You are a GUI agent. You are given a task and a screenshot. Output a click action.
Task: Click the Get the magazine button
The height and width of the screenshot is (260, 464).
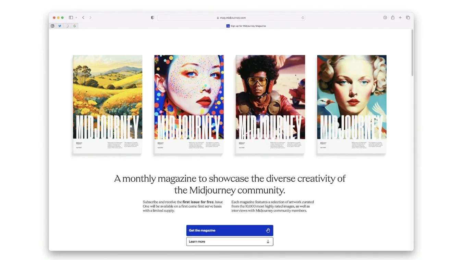click(230, 231)
